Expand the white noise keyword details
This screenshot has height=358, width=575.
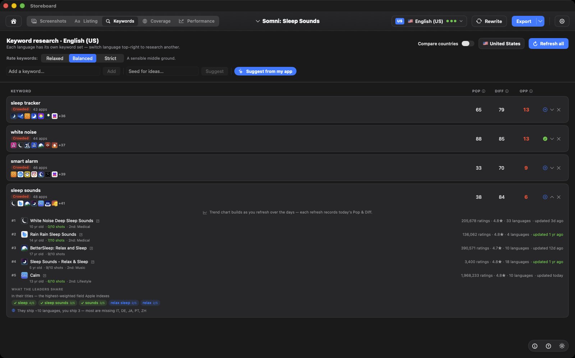[552, 139]
